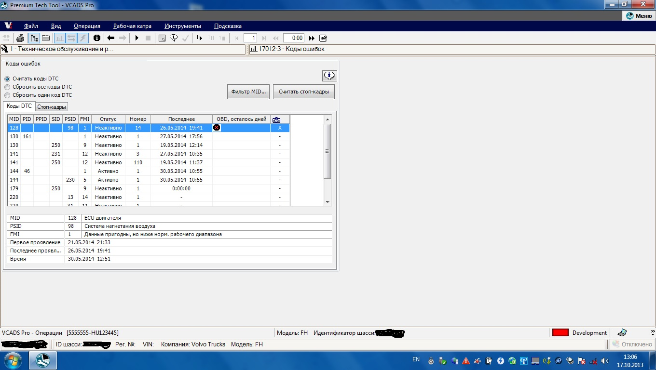The height and width of the screenshot is (370, 656).
Task: Click the MID column header
Action: click(x=14, y=119)
